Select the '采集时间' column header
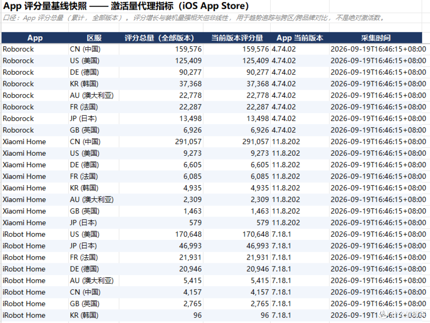 (376, 38)
